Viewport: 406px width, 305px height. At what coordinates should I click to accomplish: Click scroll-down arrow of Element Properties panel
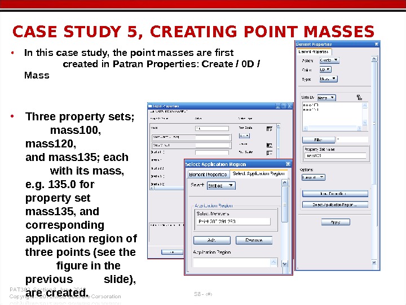tap(374, 263)
